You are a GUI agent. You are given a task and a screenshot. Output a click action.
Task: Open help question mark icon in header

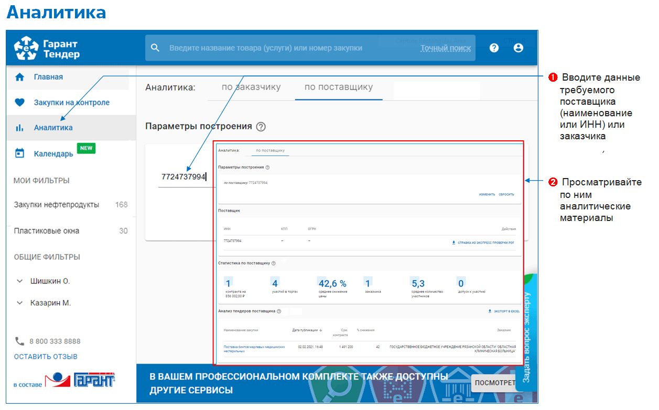(494, 48)
